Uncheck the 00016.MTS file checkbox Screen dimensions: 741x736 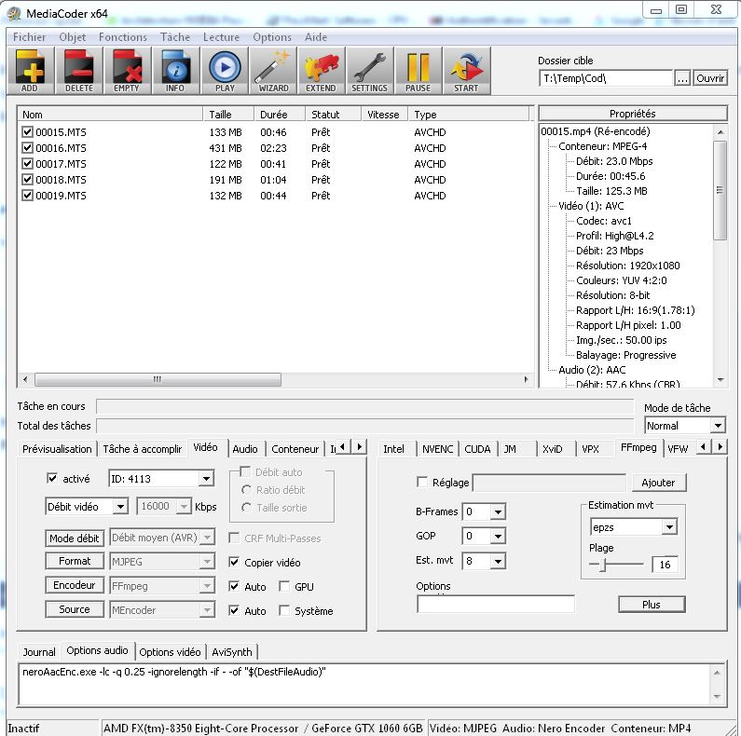coord(27,148)
